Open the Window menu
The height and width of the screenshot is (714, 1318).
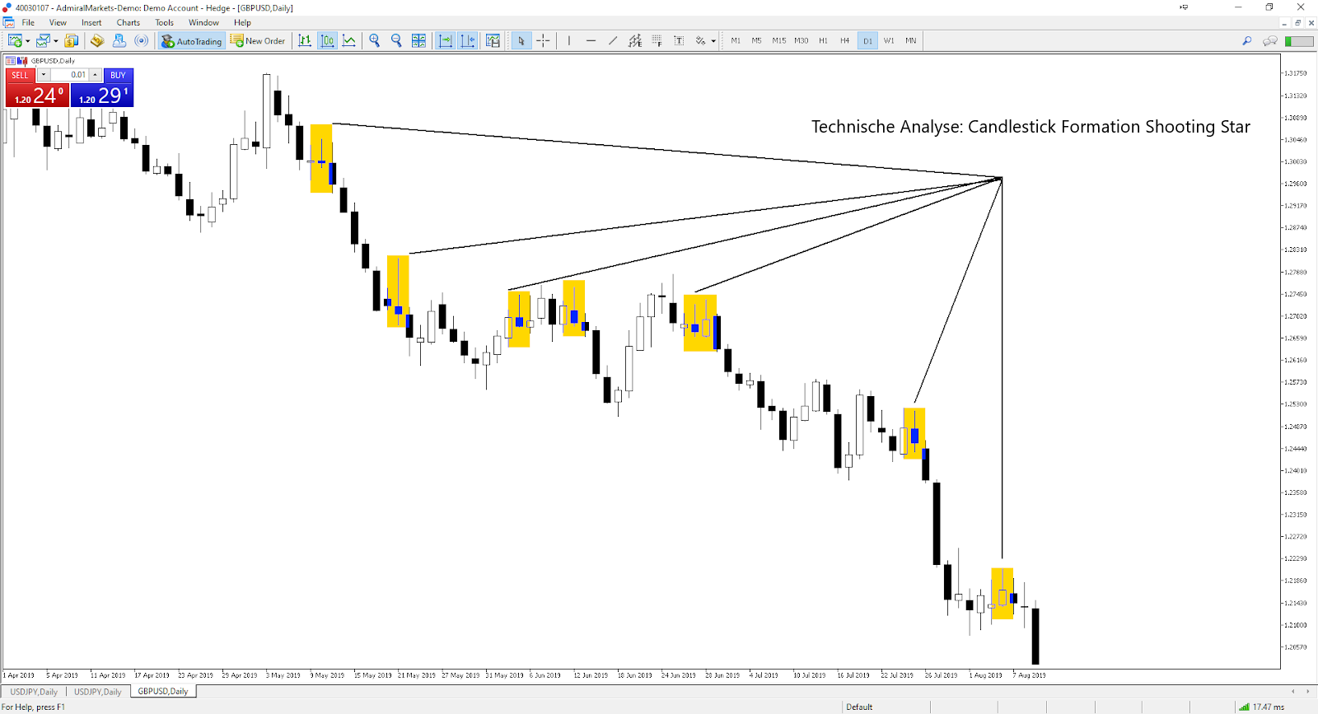[203, 22]
